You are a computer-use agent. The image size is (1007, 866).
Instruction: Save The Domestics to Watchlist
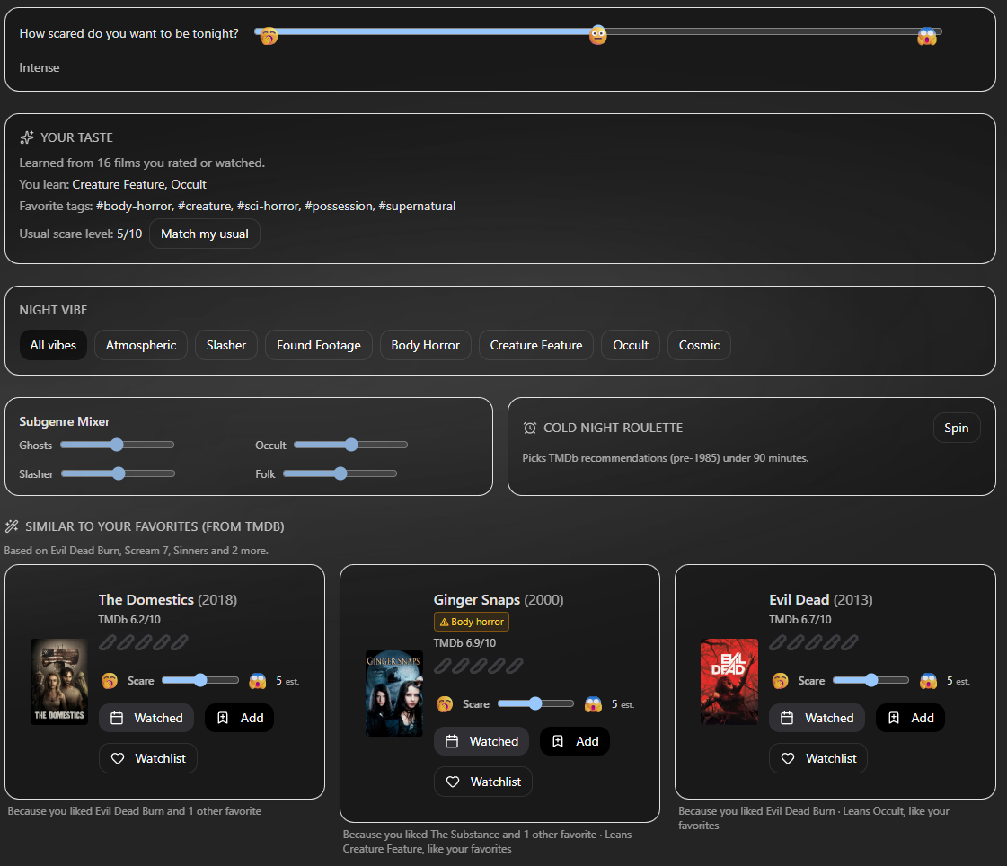point(148,759)
